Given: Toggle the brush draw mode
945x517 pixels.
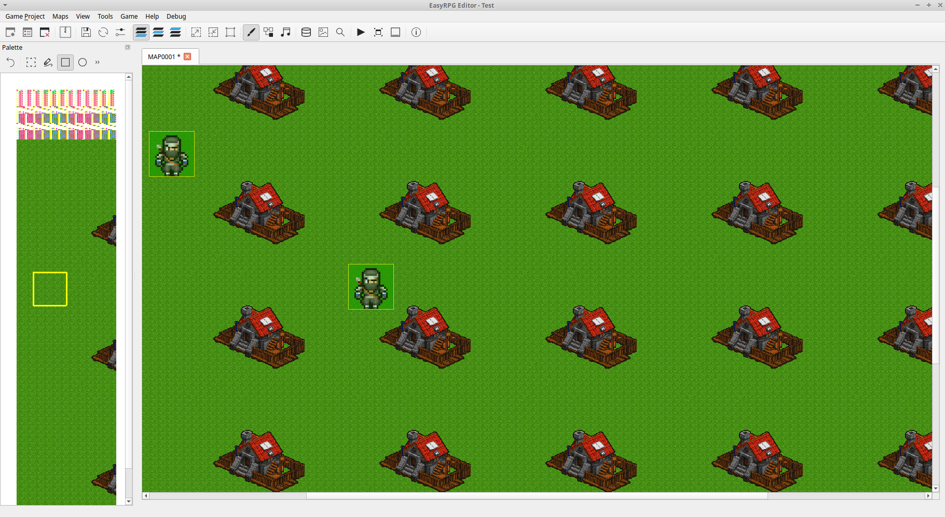Looking at the screenshot, I should click(x=251, y=32).
